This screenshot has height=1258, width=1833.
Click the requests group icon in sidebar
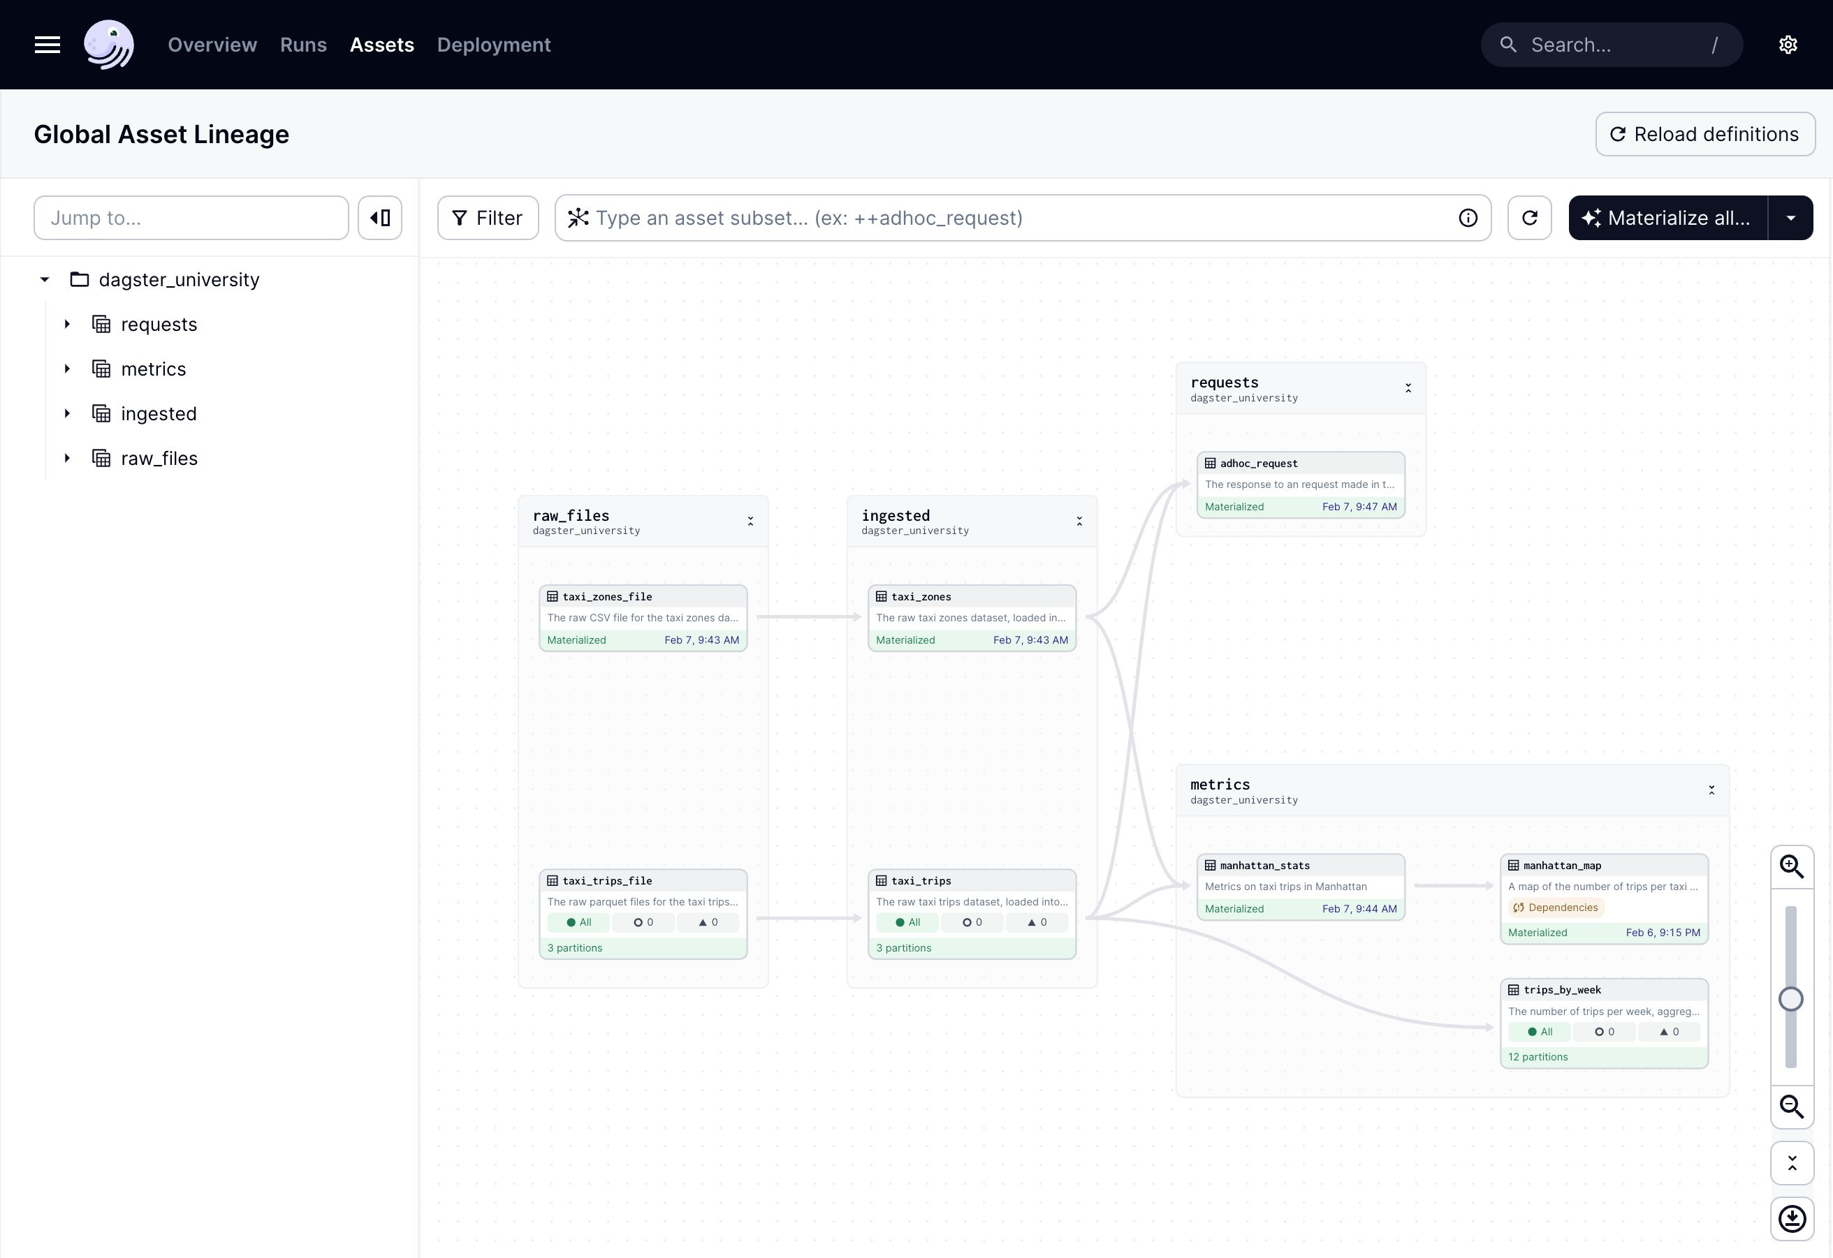102,324
